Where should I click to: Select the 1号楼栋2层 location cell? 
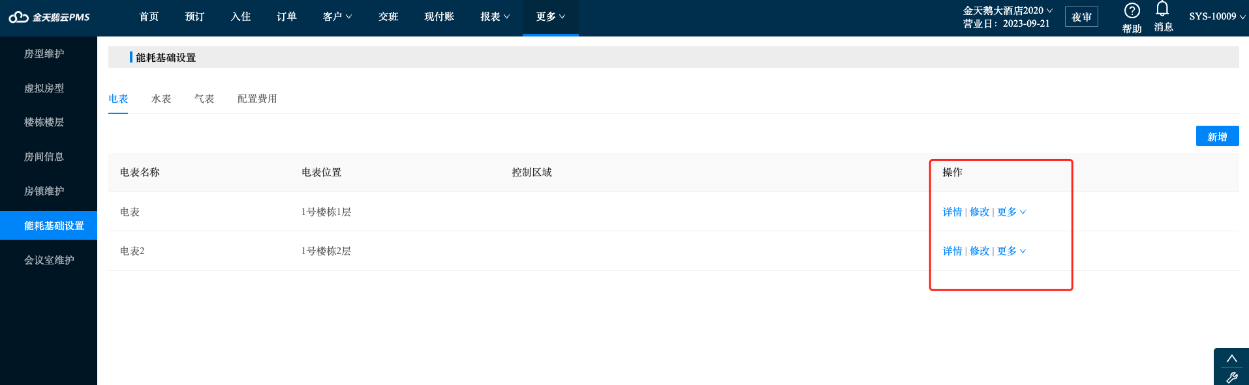point(326,251)
